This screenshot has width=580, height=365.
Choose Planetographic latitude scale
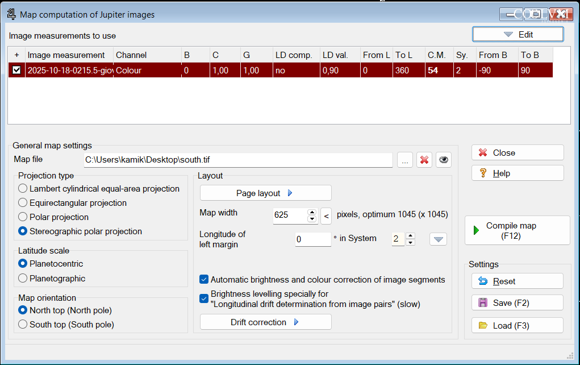(23, 279)
